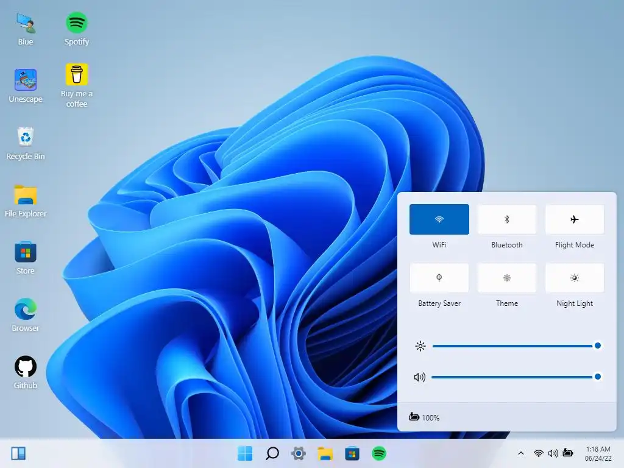This screenshot has height=468, width=624.
Task: Click the volume icon in system tray
Action: coord(553,453)
